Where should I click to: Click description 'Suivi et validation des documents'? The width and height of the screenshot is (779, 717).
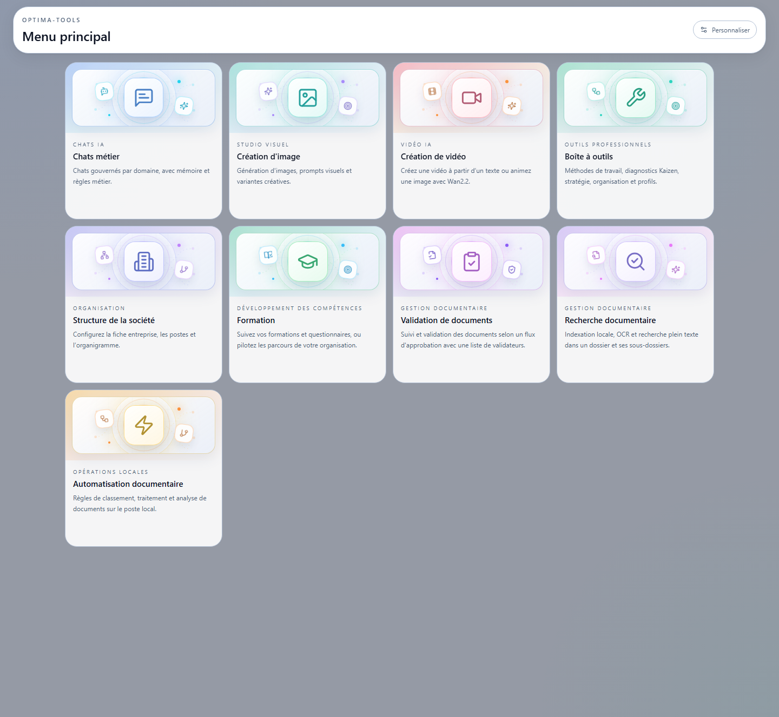(468, 340)
